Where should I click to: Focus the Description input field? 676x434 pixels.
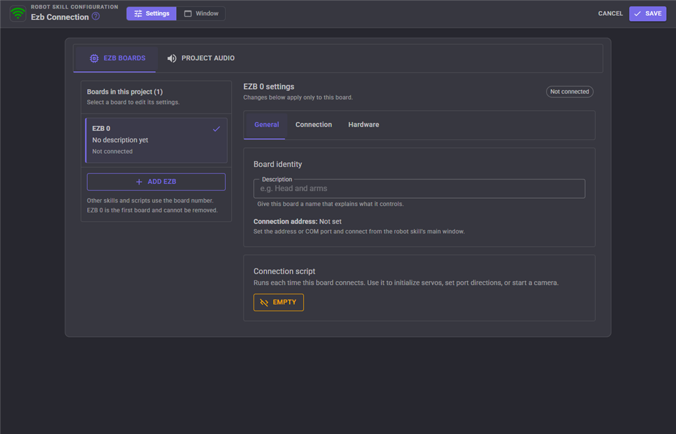[419, 189]
